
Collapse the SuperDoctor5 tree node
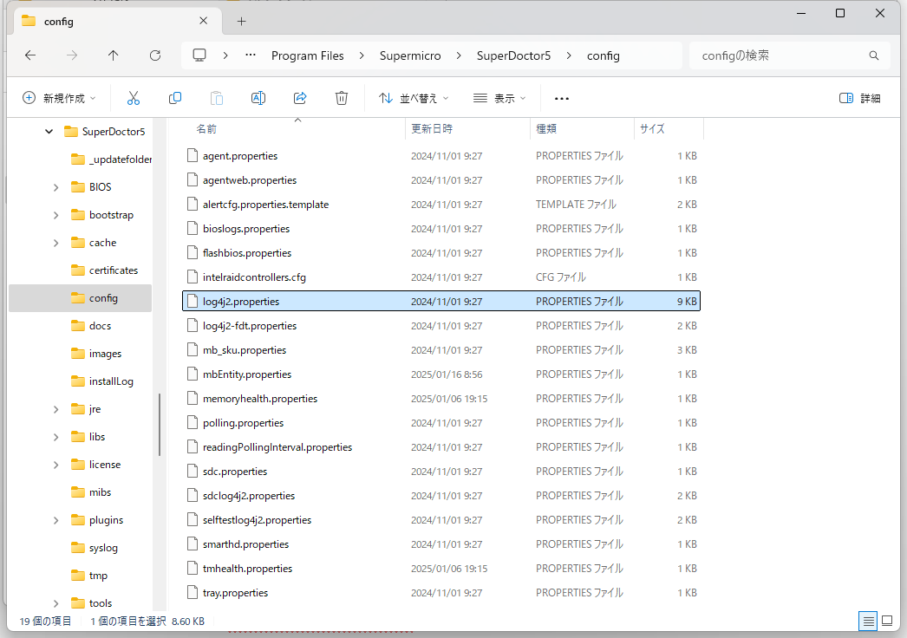coord(49,132)
